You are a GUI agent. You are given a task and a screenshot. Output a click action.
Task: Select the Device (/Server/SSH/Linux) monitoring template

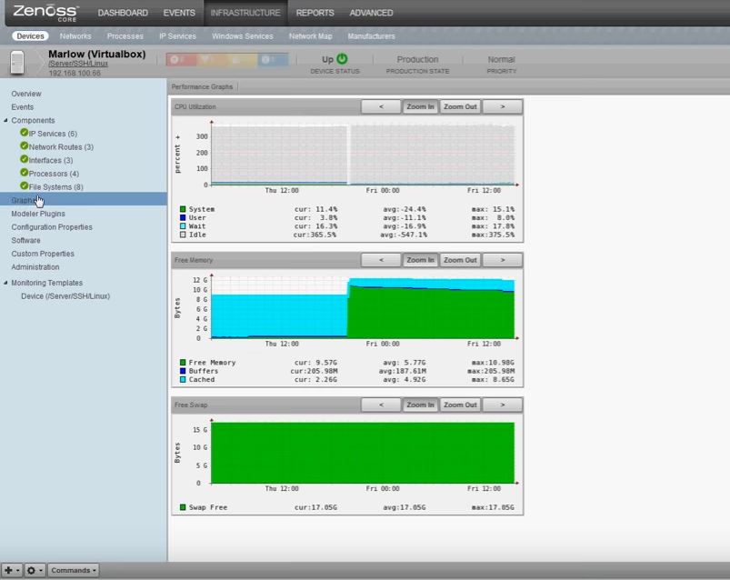click(65, 296)
